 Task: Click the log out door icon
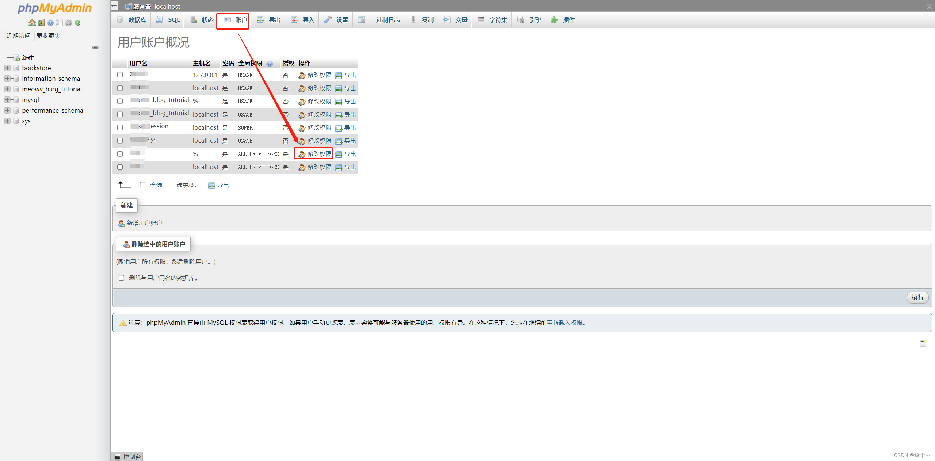click(x=41, y=23)
